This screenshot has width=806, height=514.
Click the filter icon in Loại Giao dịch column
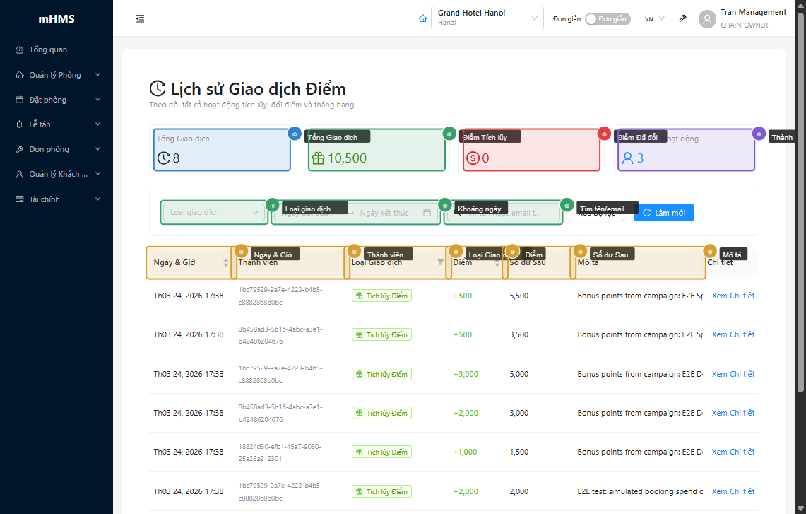click(x=441, y=262)
